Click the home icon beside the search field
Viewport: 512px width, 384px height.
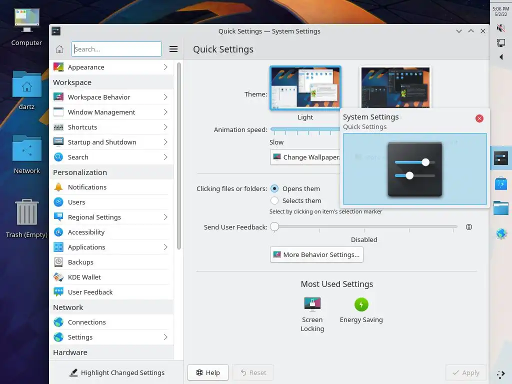[x=59, y=49]
